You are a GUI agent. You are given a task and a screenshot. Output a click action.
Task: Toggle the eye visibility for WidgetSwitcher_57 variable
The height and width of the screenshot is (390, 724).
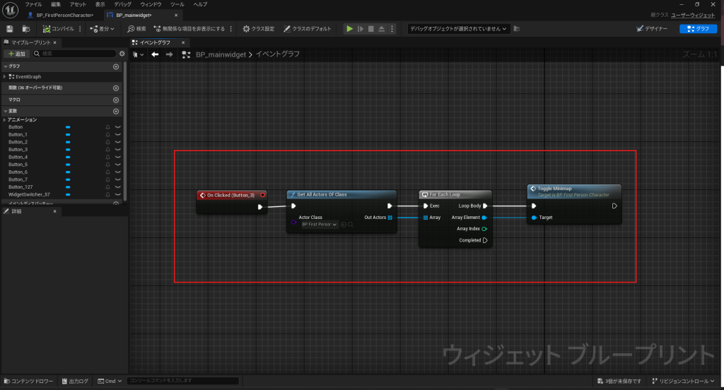[x=118, y=194]
